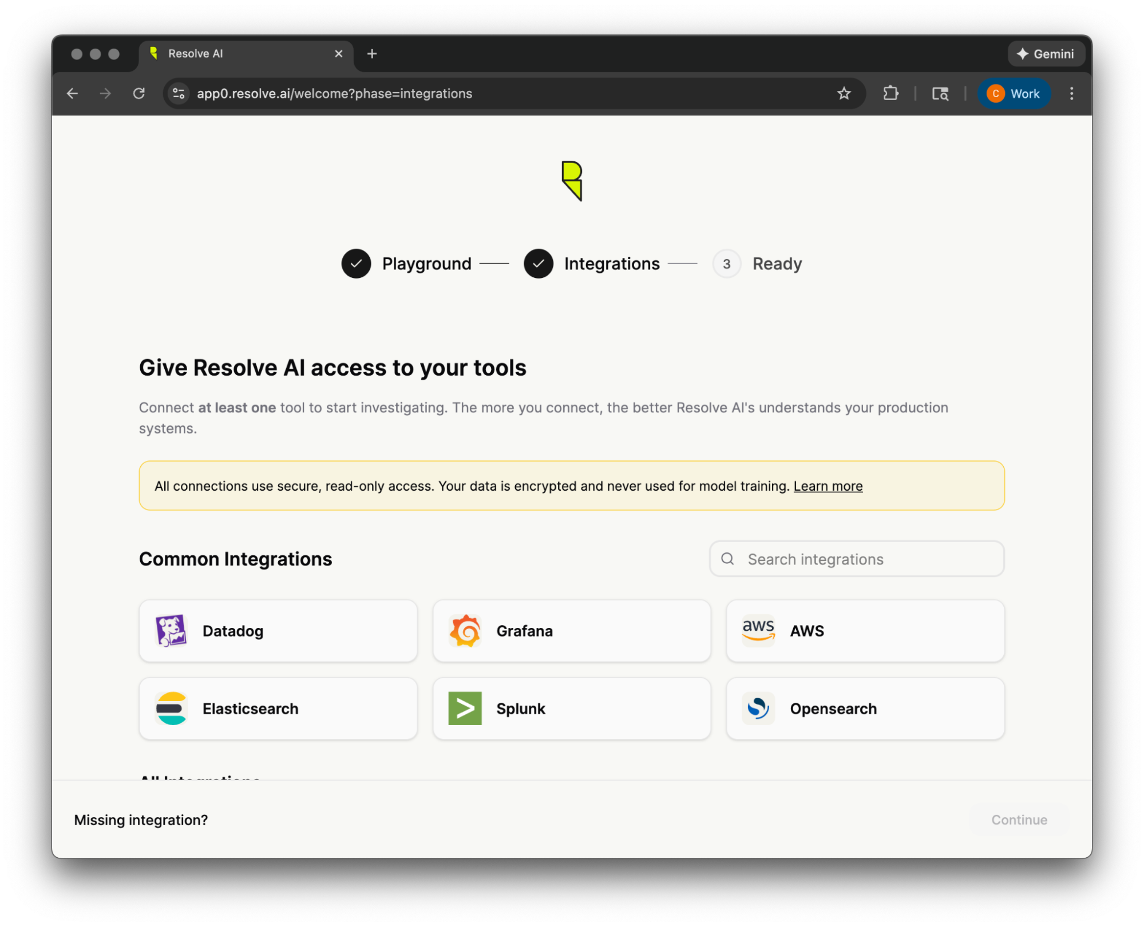Click the Elasticsearch logo icon
Image resolution: width=1144 pixels, height=927 pixels.
[171, 709]
